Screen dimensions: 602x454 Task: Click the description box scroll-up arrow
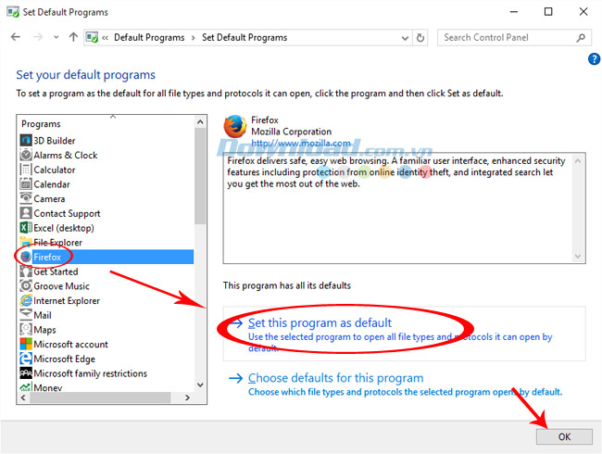(x=578, y=161)
